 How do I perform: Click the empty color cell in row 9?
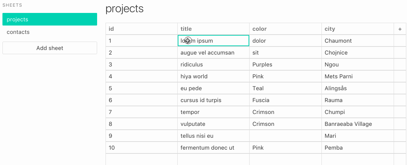[285, 136]
